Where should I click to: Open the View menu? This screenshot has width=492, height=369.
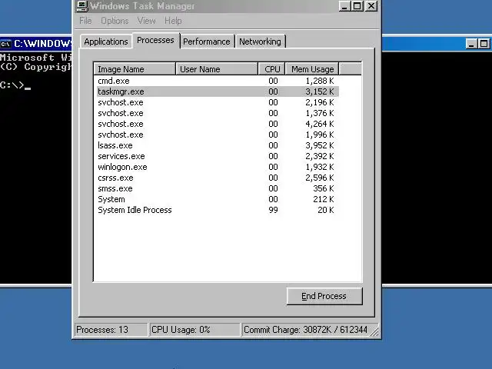point(146,21)
